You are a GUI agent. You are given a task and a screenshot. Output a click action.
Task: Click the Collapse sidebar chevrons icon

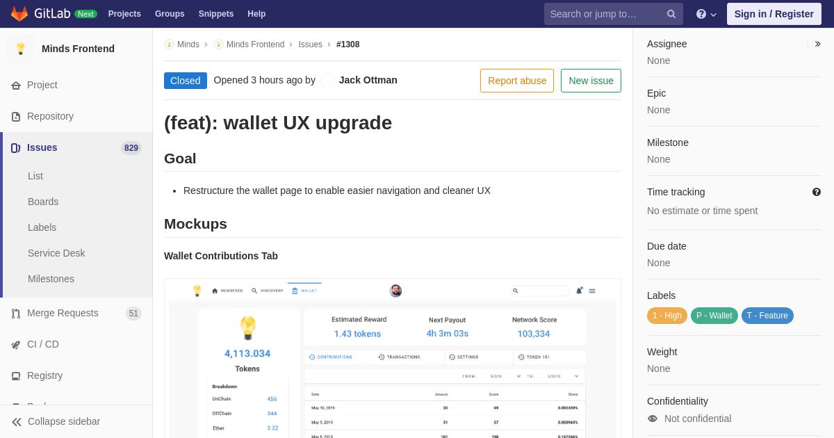pyautogui.click(x=17, y=422)
